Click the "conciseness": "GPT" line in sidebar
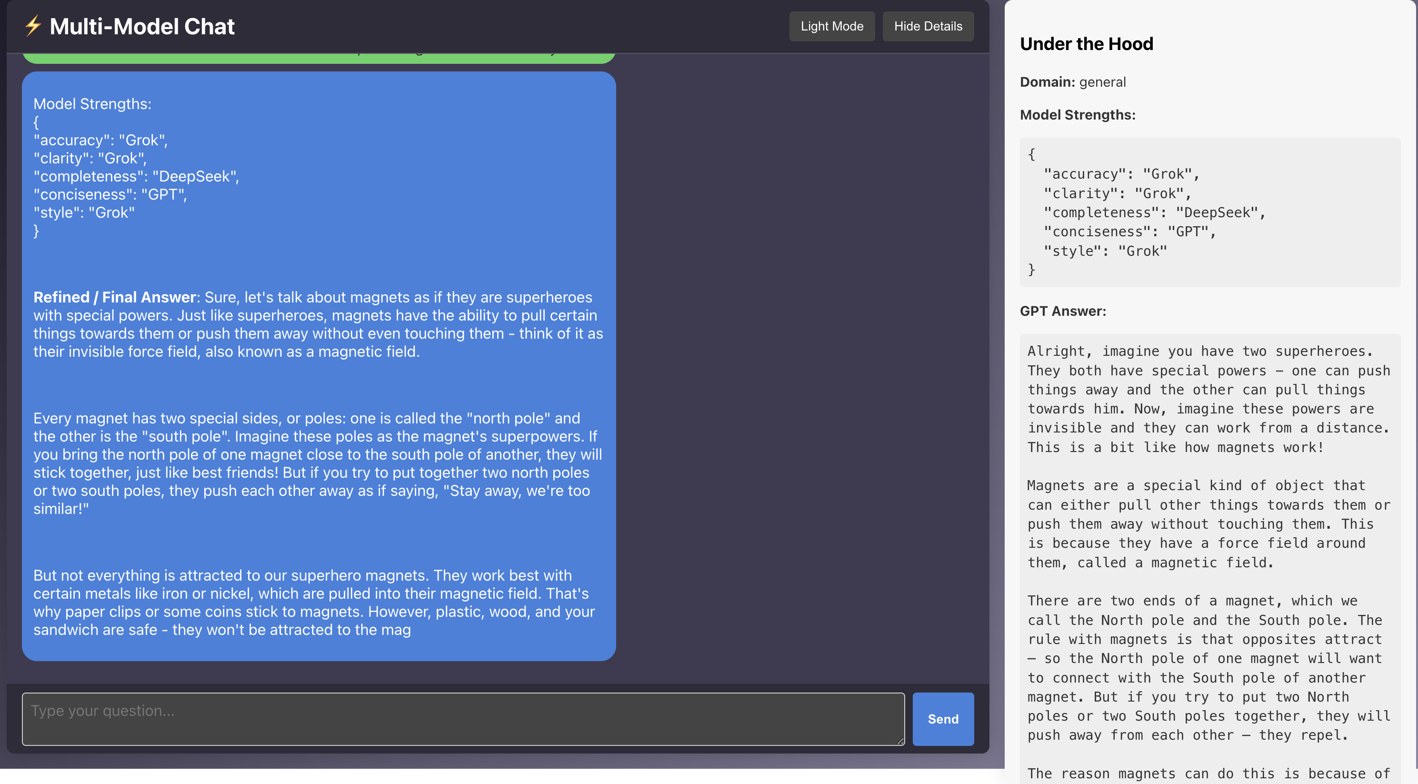1418x784 pixels. 1129,232
